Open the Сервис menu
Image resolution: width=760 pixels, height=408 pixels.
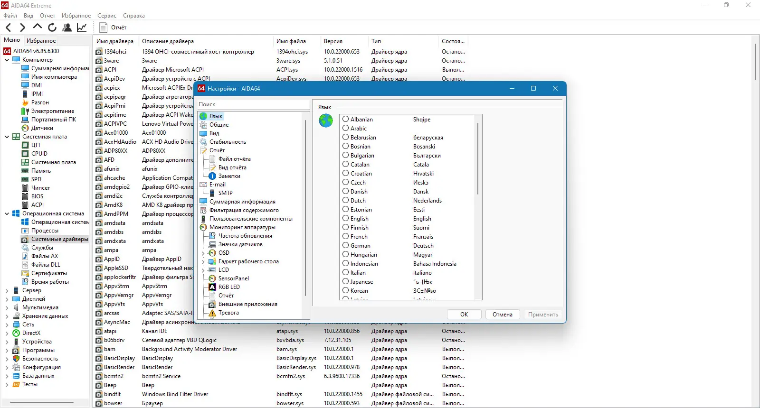pos(107,16)
